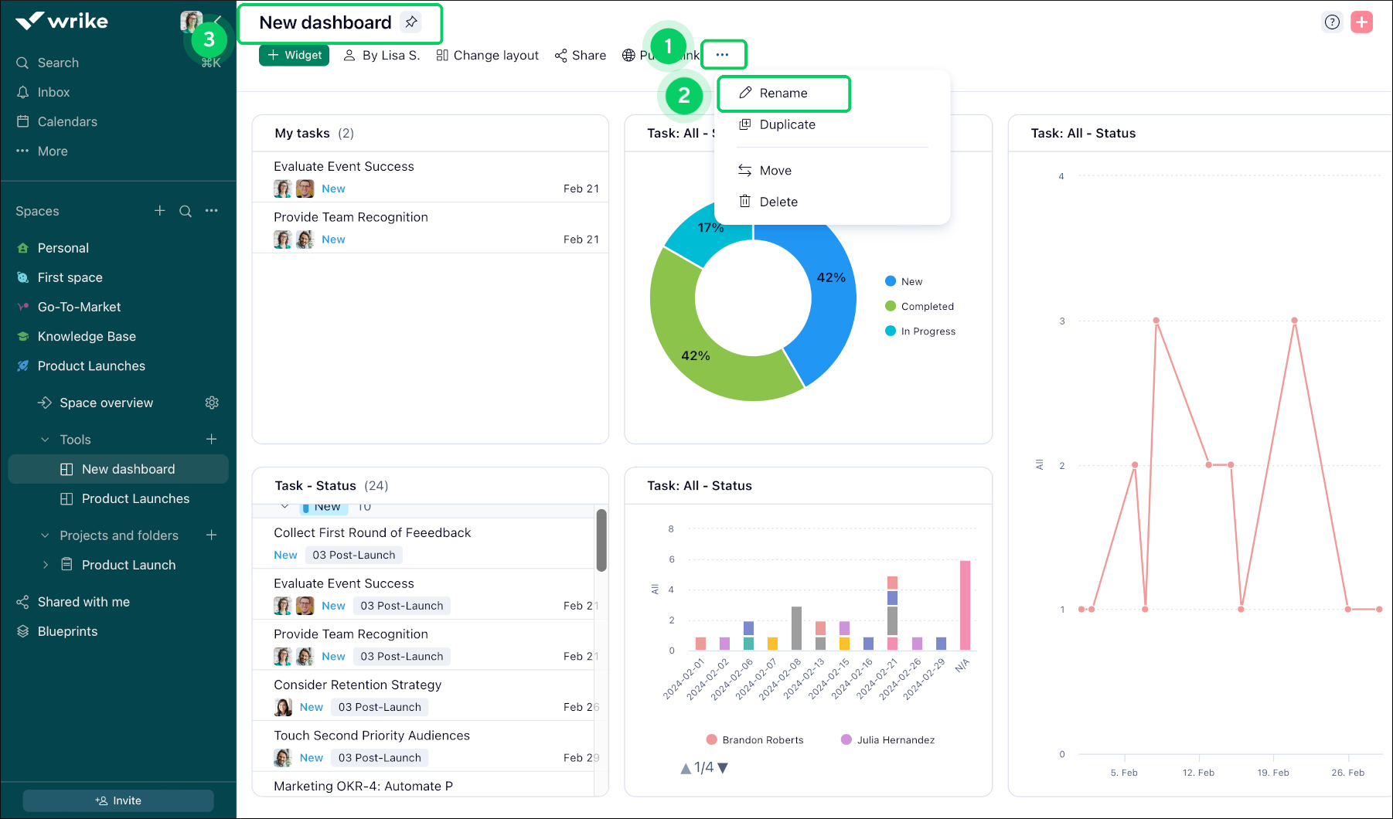
Task: Collapse Projects and folders section
Action: click(45, 535)
